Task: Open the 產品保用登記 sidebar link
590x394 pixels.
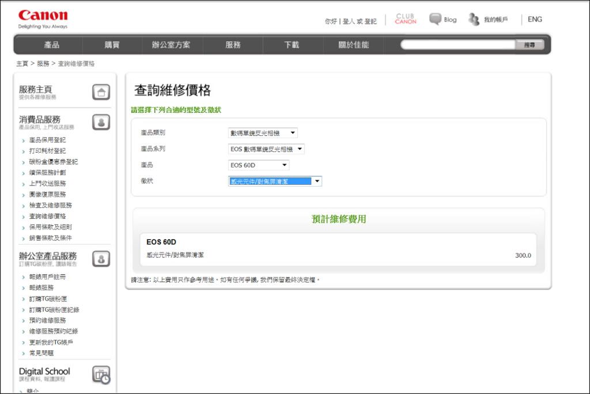Action: 47,140
